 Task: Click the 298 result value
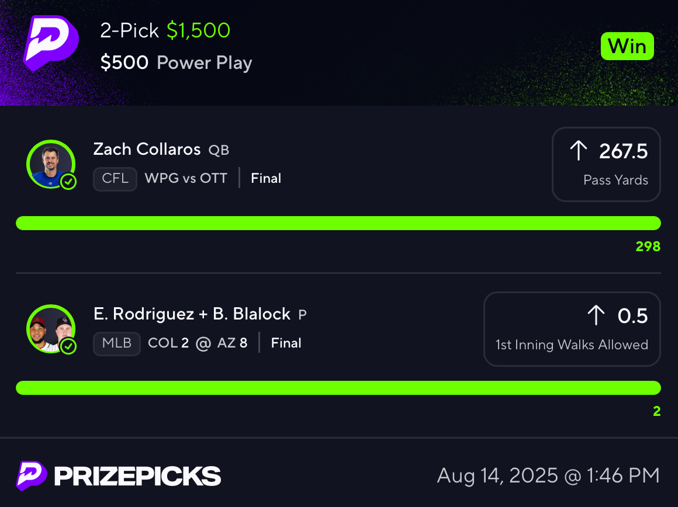tap(648, 246)
